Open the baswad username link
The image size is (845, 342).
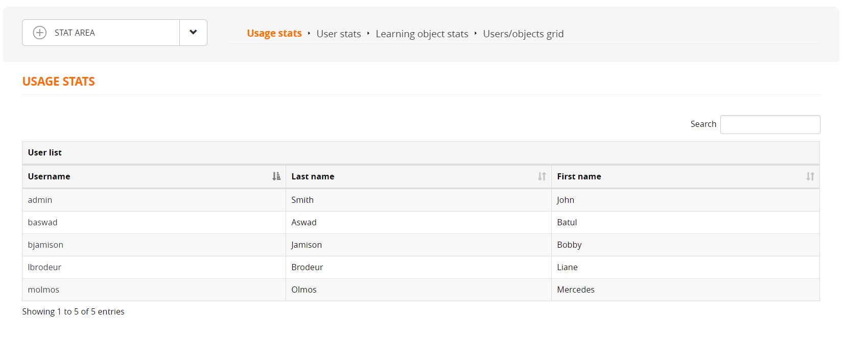click(x=42, y=222)
